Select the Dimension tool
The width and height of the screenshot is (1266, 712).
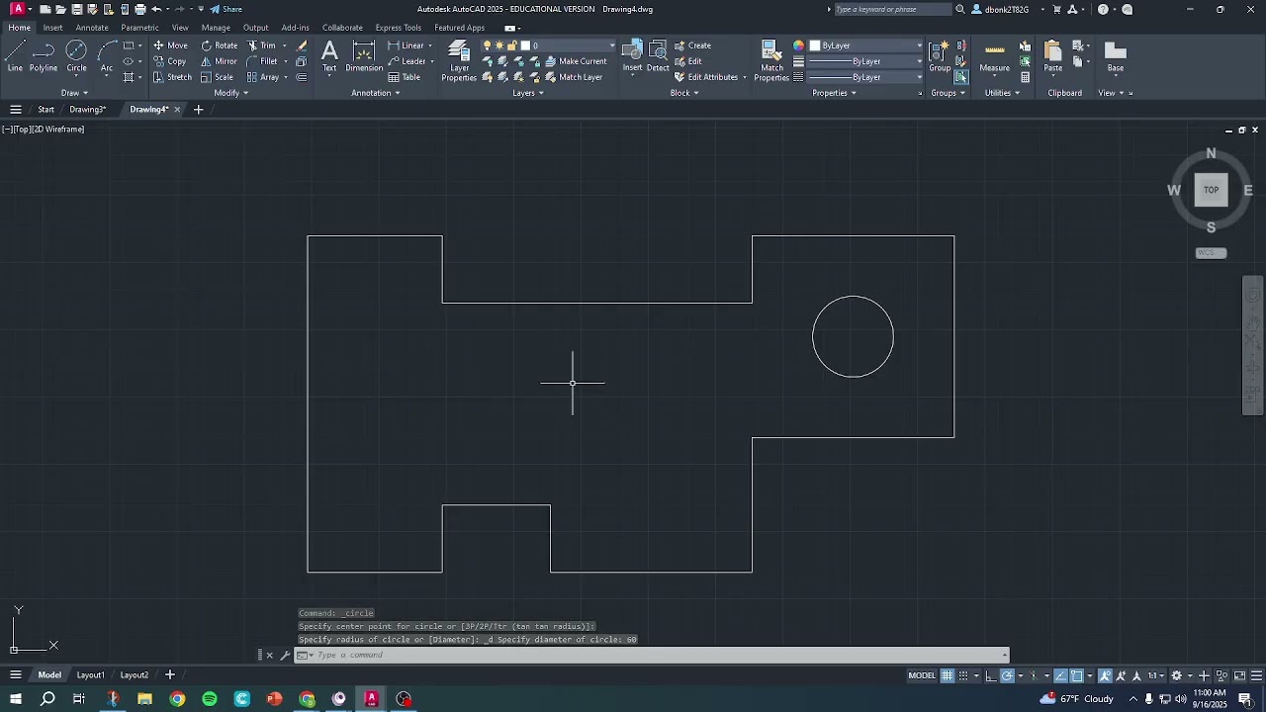(364, 56)
